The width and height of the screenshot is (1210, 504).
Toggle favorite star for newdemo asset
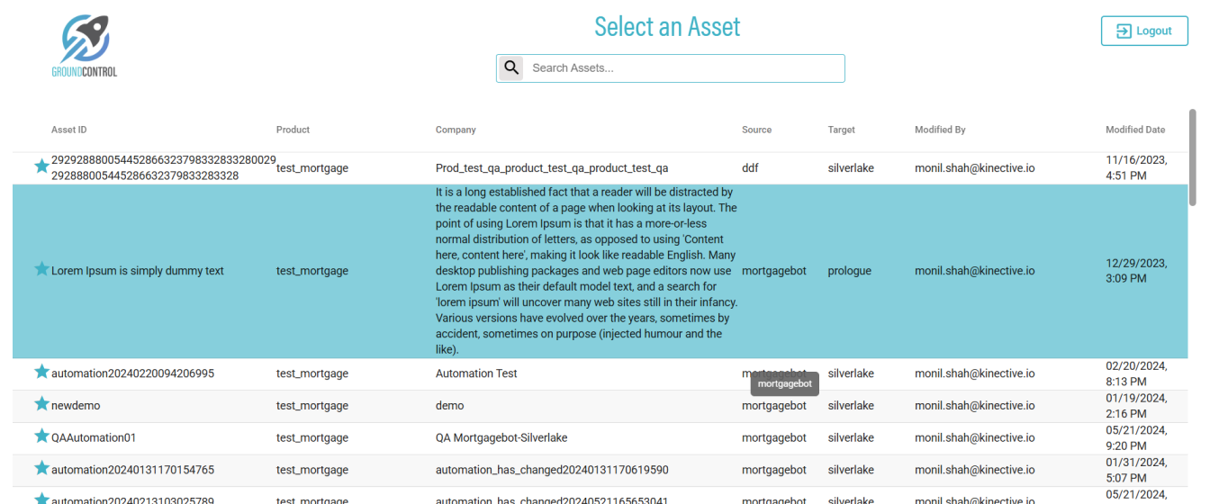[x=41, y=404]
